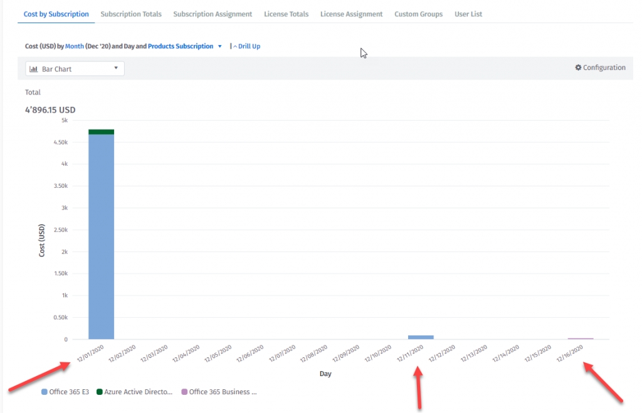
Task: Select the License Assignment tab
Action: pos(351,14)
